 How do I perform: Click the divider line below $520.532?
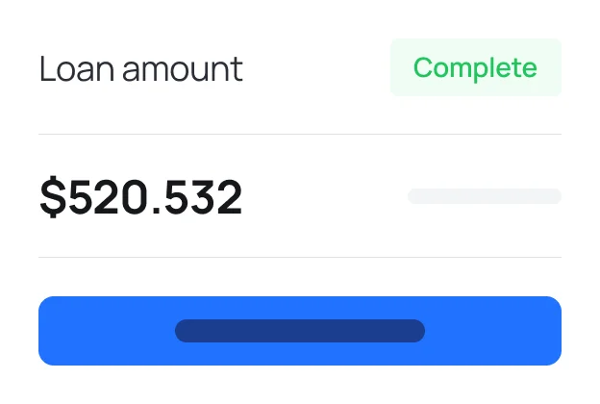(299, 257)
